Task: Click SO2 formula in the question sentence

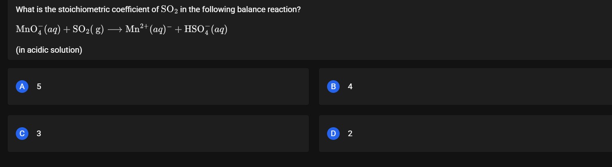Action: (170, 10)
